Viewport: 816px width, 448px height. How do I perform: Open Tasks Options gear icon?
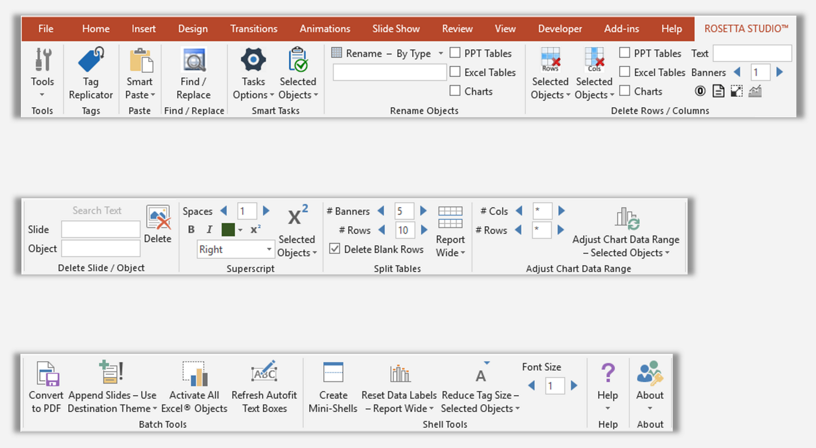(253, 60)
